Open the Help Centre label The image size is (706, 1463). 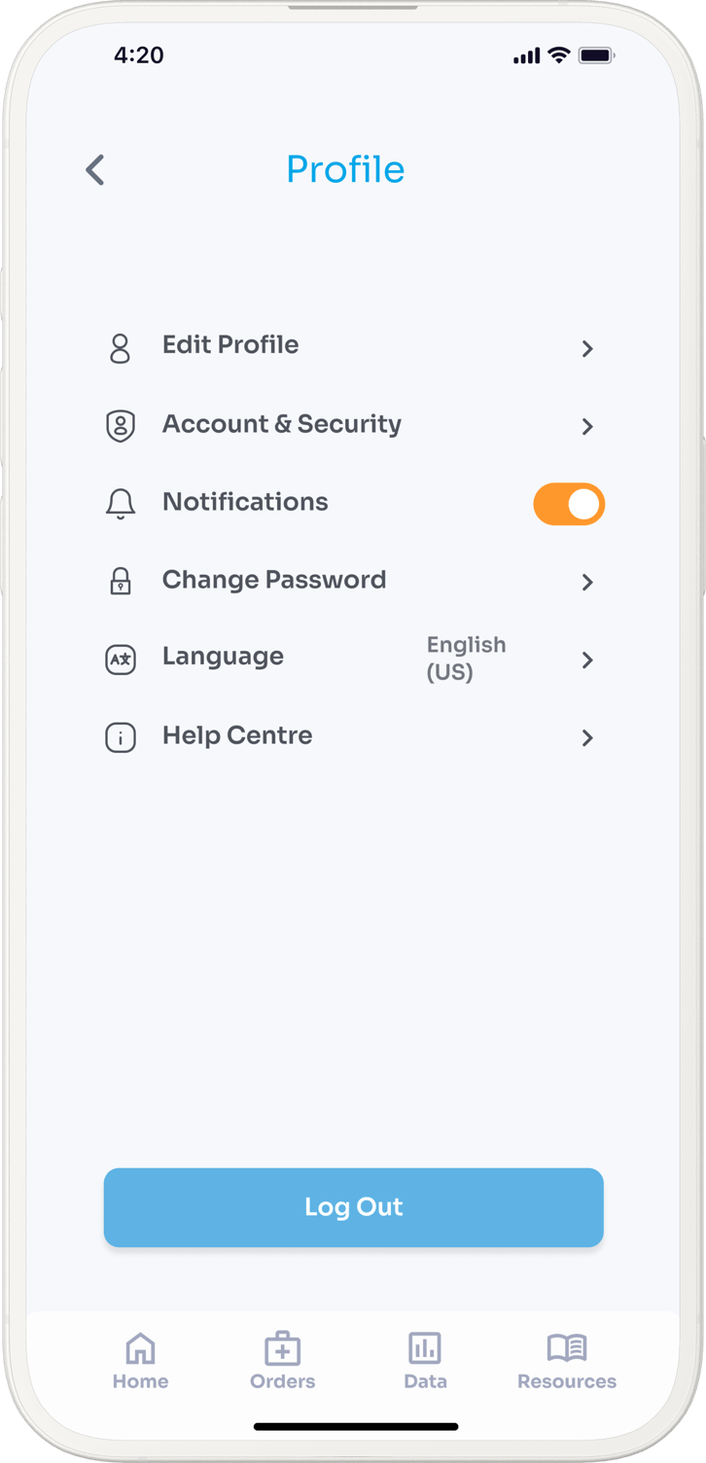coord(237,735)
